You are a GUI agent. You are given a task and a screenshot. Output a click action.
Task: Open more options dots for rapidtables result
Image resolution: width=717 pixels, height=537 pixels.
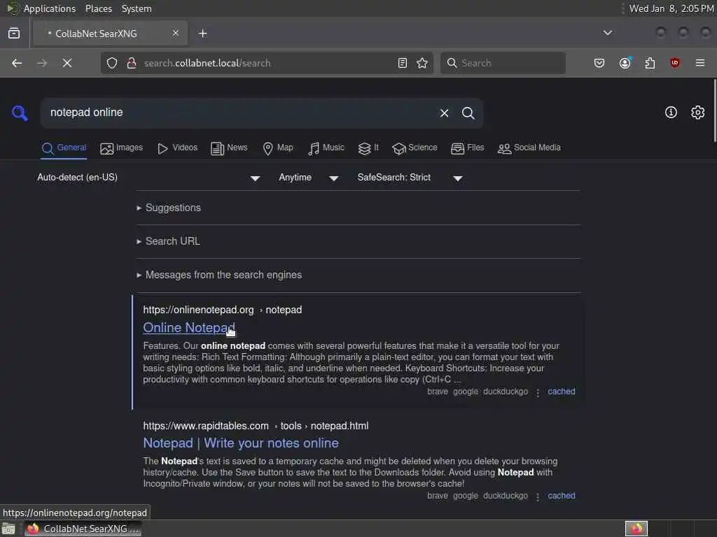[x=538, y=497]
